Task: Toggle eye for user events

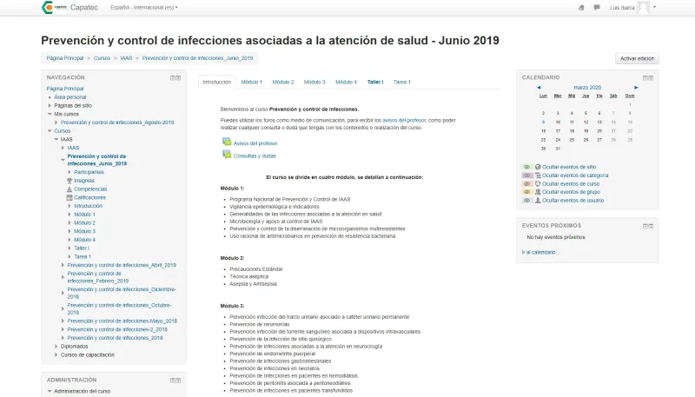Action: click(527, 201)
